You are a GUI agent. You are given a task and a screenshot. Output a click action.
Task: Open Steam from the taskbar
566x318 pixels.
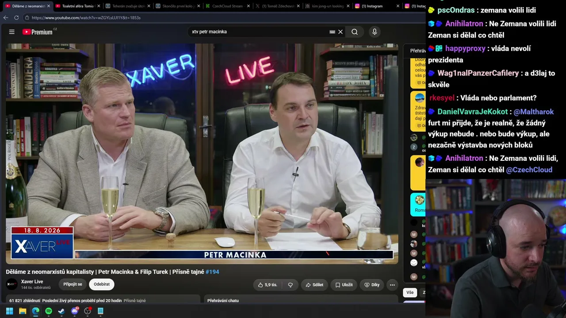click(61, 311)
